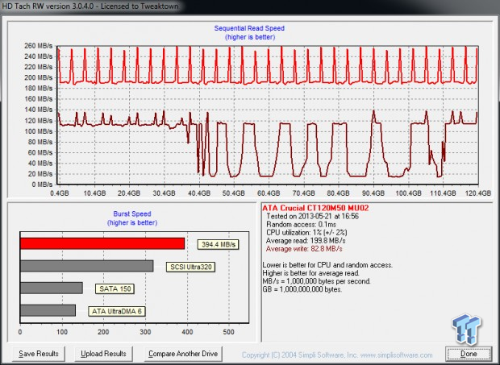Click the Burst Speed chart title

point(132,214)
